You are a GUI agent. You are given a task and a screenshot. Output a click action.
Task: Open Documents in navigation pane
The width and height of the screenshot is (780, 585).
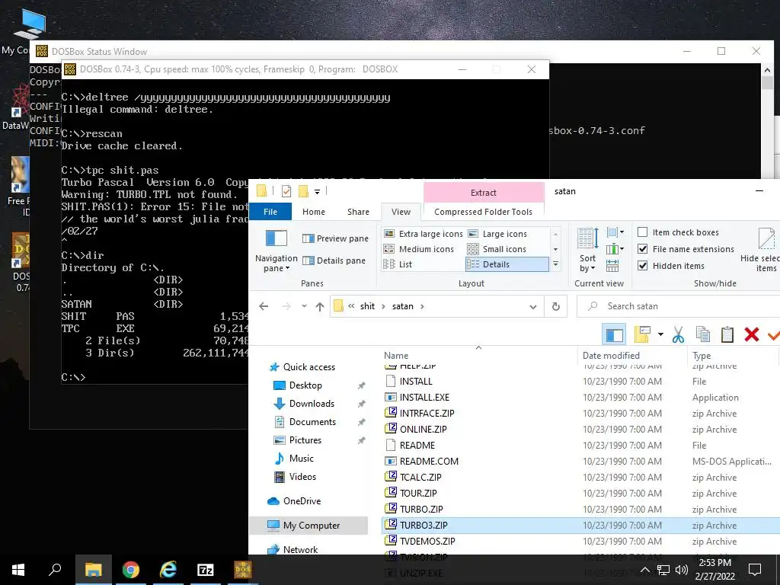pyautogui.click(x=312, y=422)
